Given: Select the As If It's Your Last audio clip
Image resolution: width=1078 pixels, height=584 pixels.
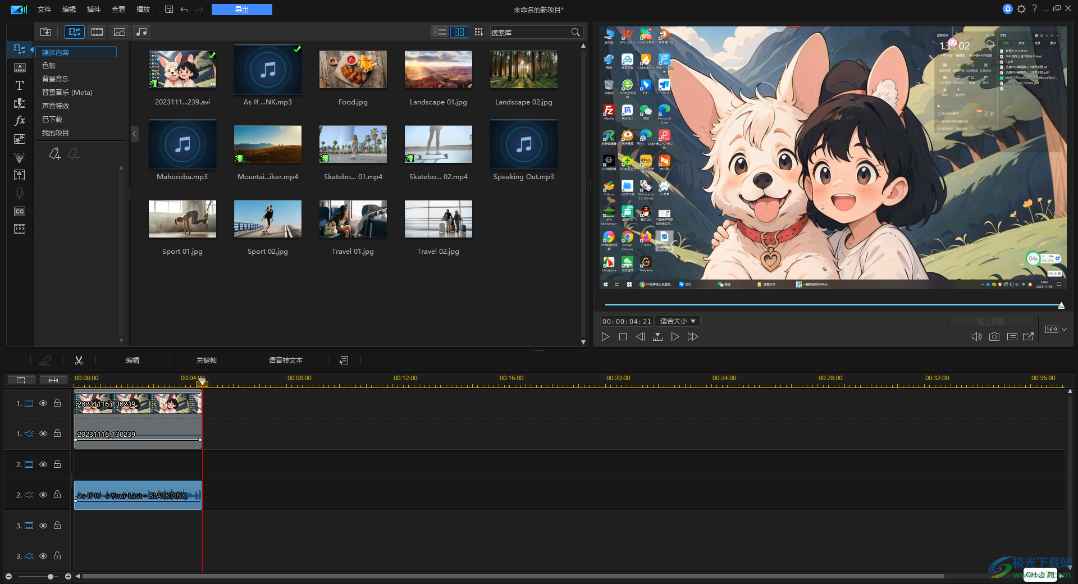Looking at the screenshot, I should pyautogui.click(x=138, y=495).
